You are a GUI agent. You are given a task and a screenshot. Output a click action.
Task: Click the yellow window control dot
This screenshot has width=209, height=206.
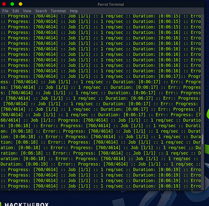pyautogui.click(x=21, y=4)
